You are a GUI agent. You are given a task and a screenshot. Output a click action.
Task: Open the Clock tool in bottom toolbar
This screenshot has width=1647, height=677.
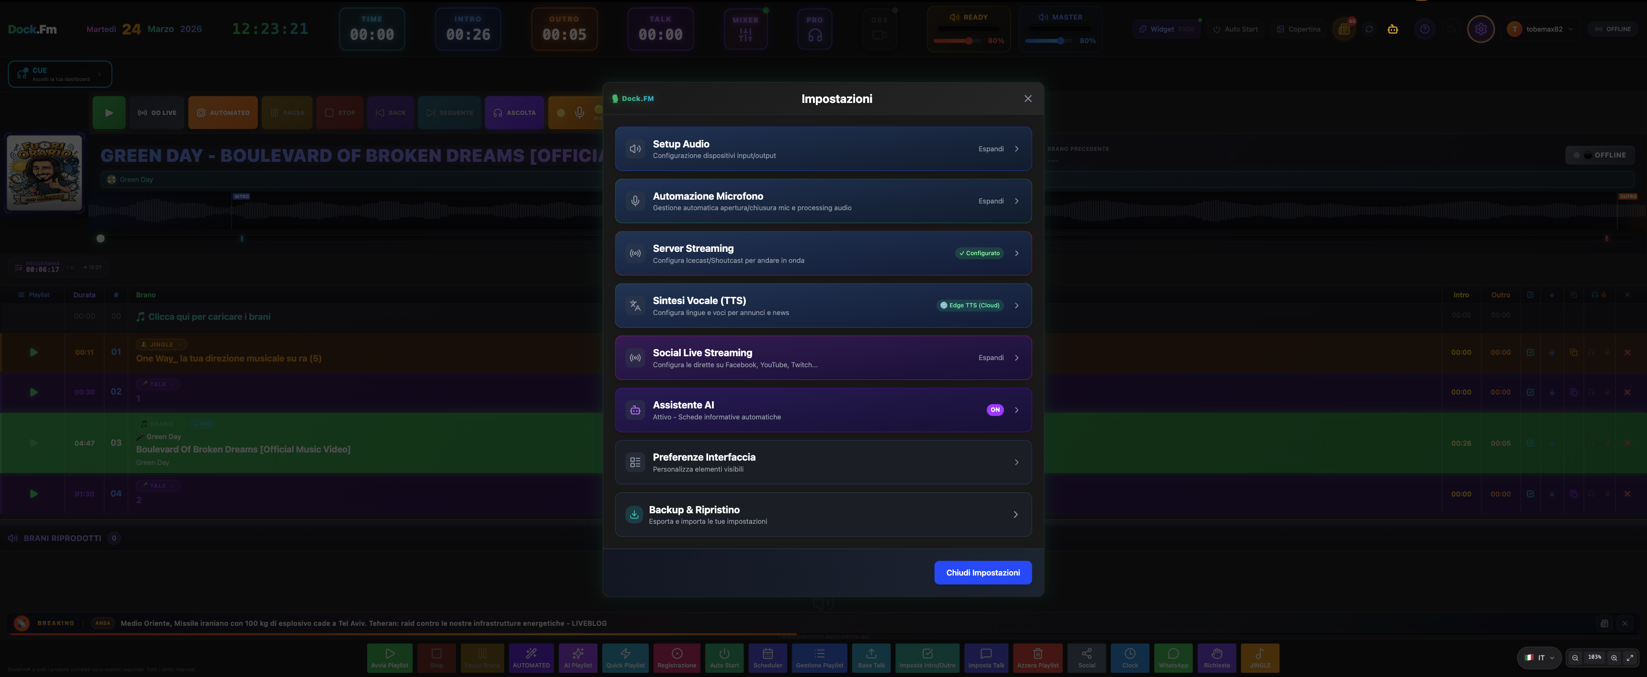coord(1130,658)
